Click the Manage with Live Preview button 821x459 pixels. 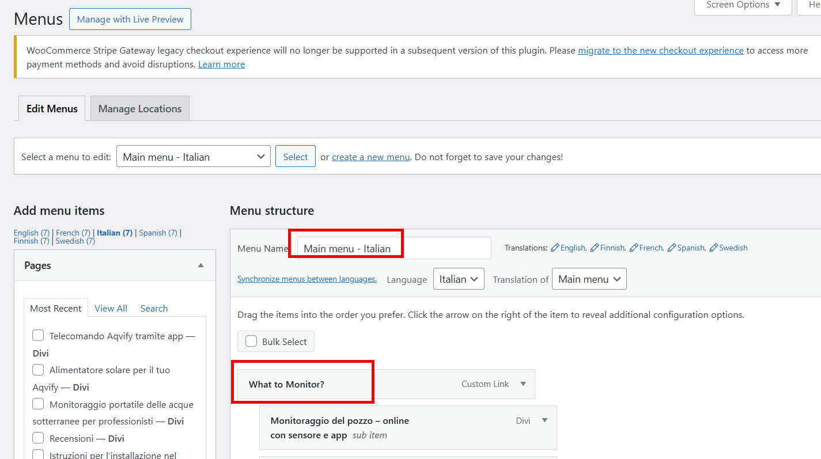pyautogui.click(x=130, y=19)
